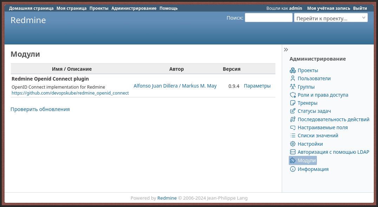Click the Роли и права доступа icon

click(293, 95)
